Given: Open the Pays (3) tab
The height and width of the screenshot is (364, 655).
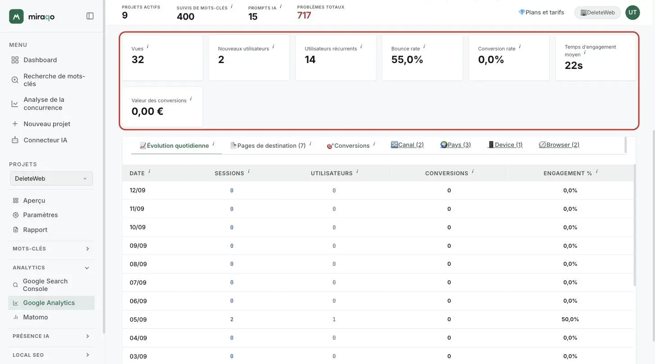Looking at the screenshot, I should pos(455,145).
